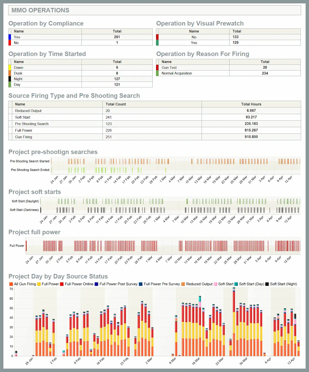The height and width of the screenshot is (372, 309).
Task: Select the MMO OPERATIONS title bar
Action: click(x=155, y=10)
